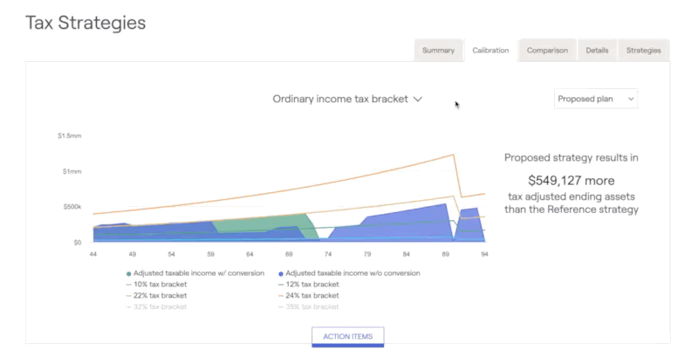Image resolution: width=698 pixels, height=358 pixels.
Task: Click the green conversion legend dot
Action: click(x=130, y=273)
